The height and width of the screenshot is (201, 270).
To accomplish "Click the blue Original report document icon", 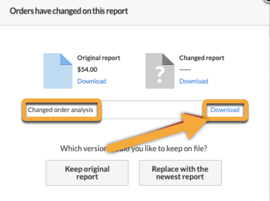I will pyautogui.click(x=57, y=71).
